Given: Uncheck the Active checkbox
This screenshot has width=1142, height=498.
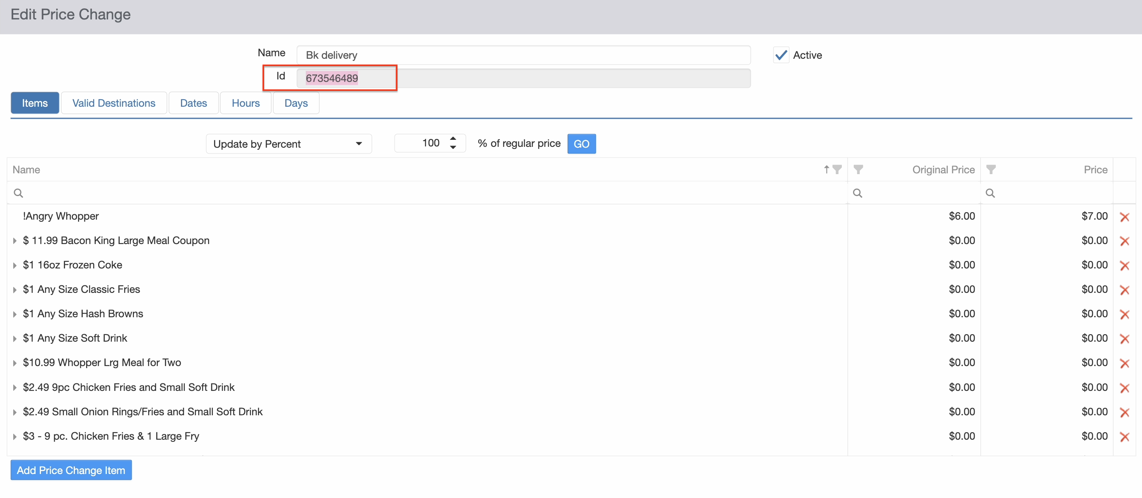Looking at the screenshot, I should (x=781, y=55).
